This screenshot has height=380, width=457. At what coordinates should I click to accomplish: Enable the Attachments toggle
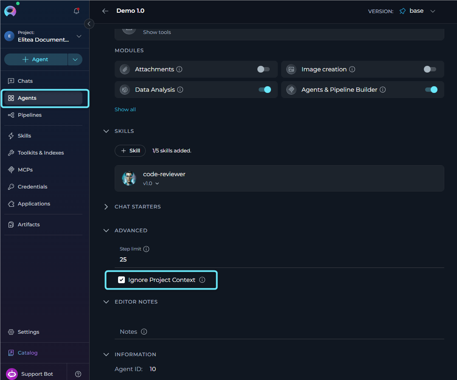pyautogui.click(x=263, y=69)
